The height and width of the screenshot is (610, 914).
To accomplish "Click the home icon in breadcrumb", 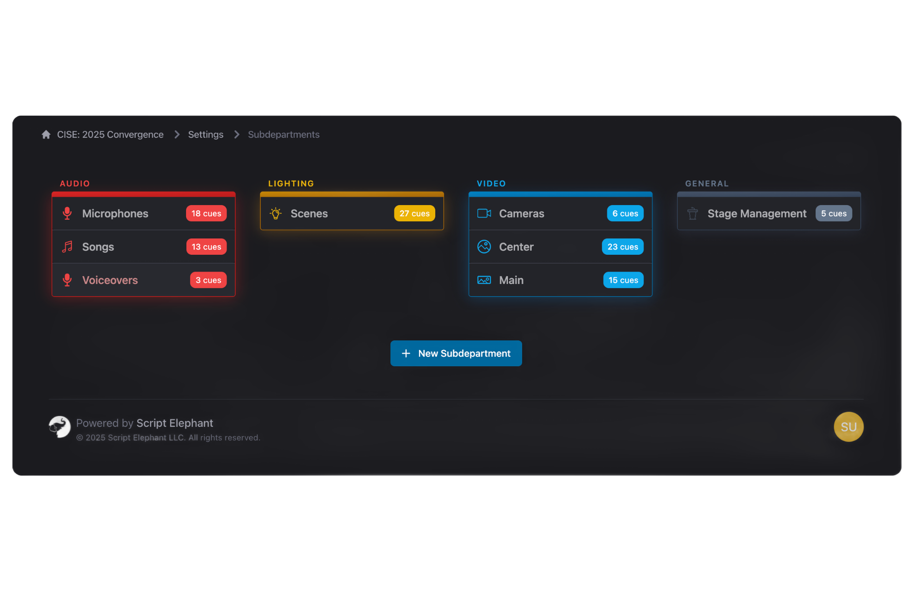I will [x=46, y=135].
